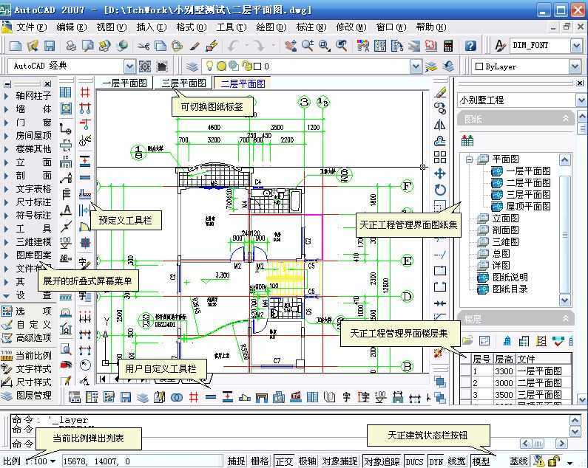Image resolution: width=588 pixels, height=468 pixels.
Task: Open the 标注(N) menu
Action: [x=311, y=27]
